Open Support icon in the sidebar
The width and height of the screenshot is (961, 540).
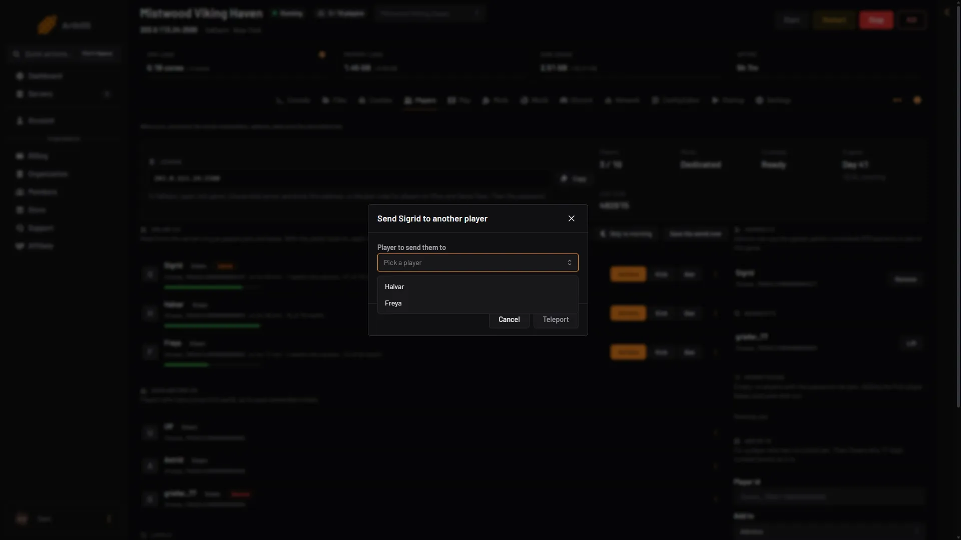tap(20, 228)
